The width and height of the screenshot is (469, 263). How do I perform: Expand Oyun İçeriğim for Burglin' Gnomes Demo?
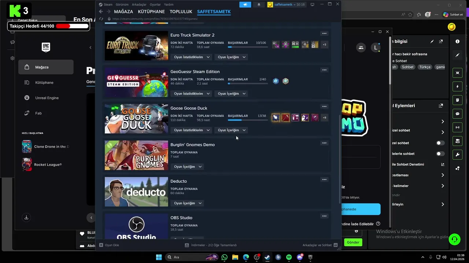tap(187, 167)
